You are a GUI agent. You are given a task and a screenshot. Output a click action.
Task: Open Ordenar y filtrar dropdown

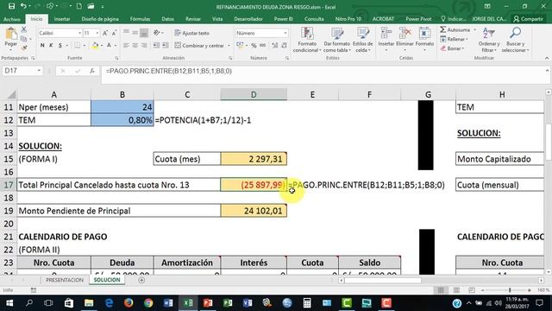pos(489,40)
